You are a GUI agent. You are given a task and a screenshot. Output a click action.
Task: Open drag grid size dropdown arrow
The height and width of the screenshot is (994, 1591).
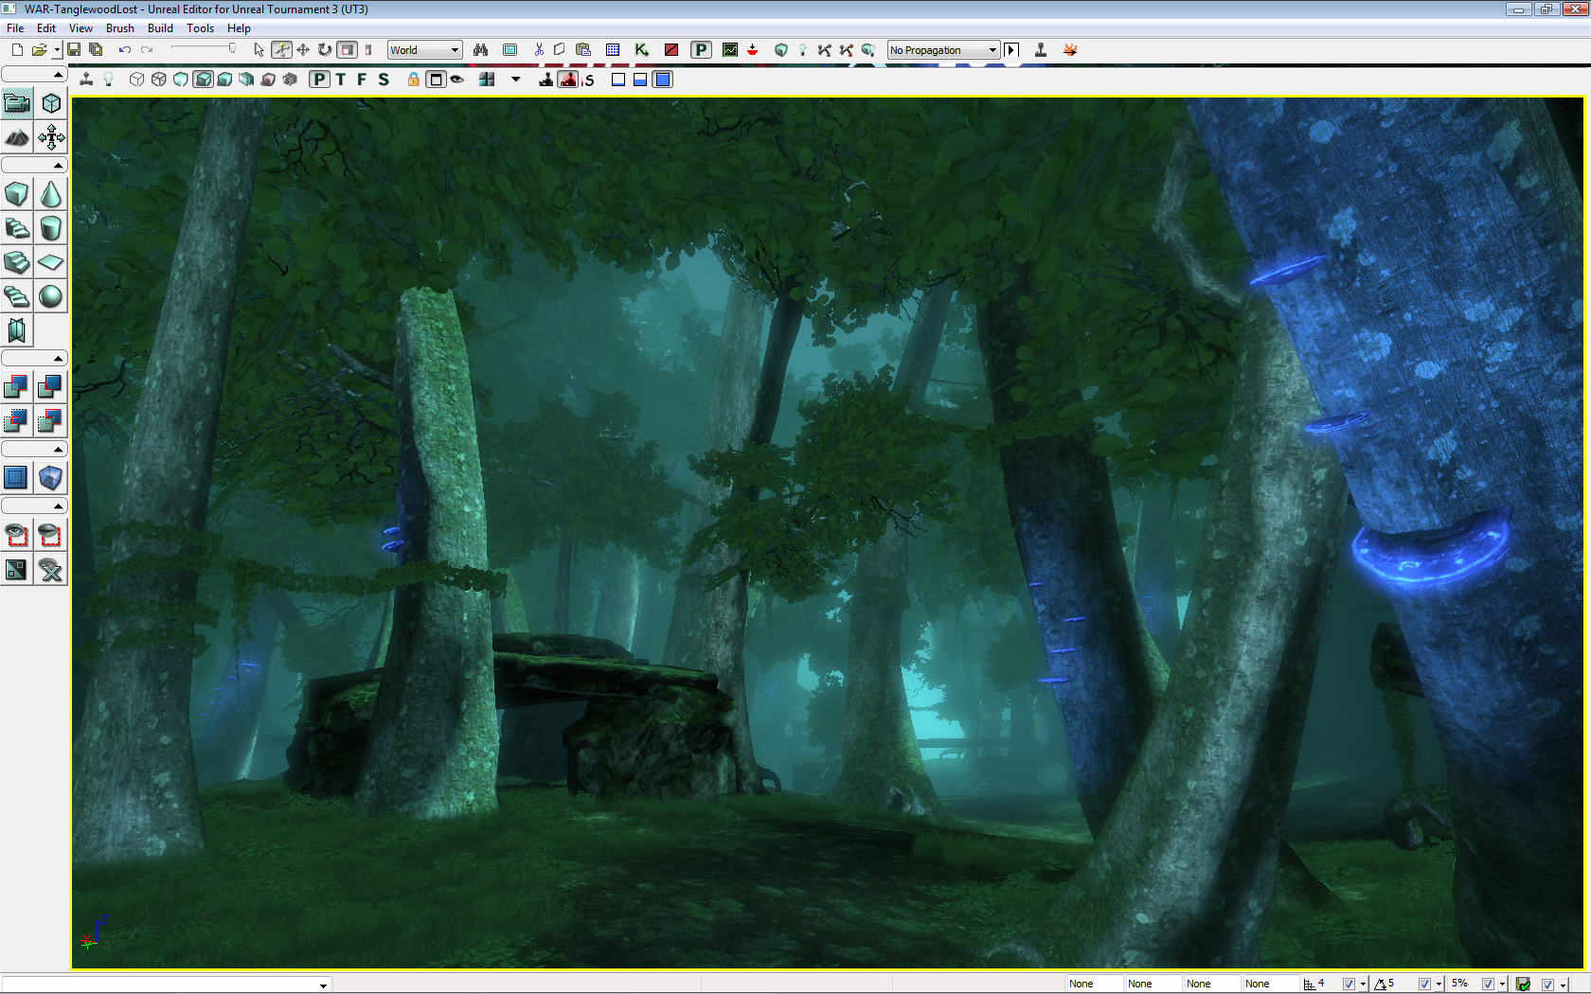(1363, 985)
